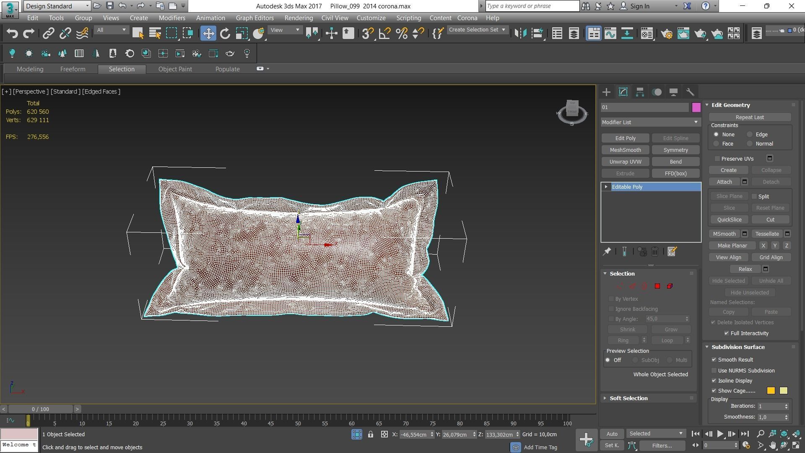Go to start of animation
The image size is (805, 453).
pos(695,434)
